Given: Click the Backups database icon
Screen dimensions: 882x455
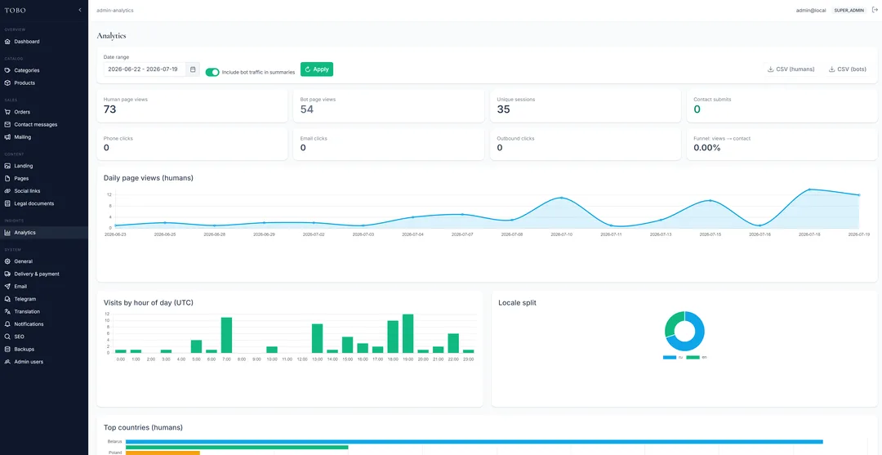Looking at the screenshot, I should click(x=7, y=350).
